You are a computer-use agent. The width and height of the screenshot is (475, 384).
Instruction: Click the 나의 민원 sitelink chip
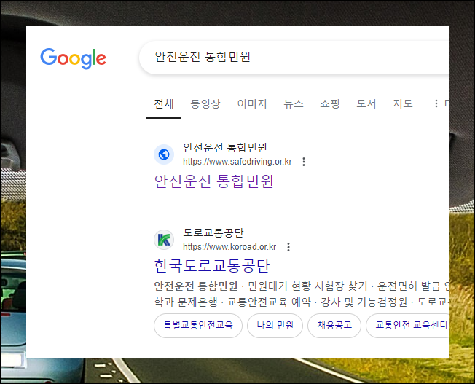[x=275, y=326]
